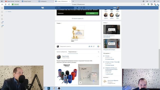Open ПРОДАЖА ВКУСНЯШЕК article title
This screenshot has height=90, width=160.
pos(109,50)
